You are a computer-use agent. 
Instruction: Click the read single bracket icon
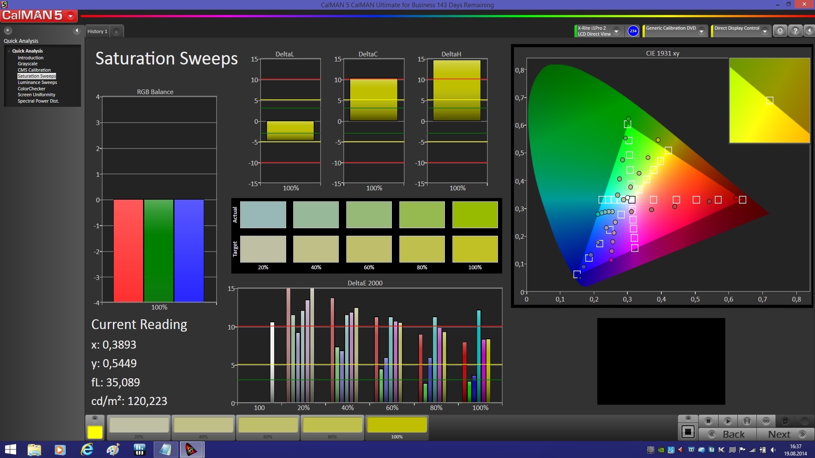click(747, 421)
